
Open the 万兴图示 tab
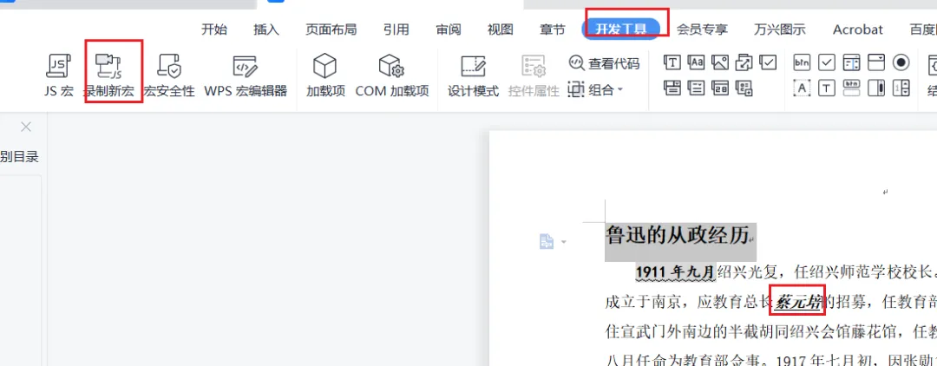pyautogui.click(x=780, y=29)
